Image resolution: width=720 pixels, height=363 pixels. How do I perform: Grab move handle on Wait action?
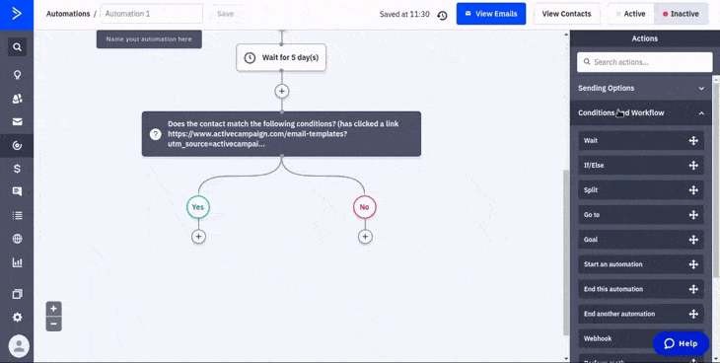point(693,141)
